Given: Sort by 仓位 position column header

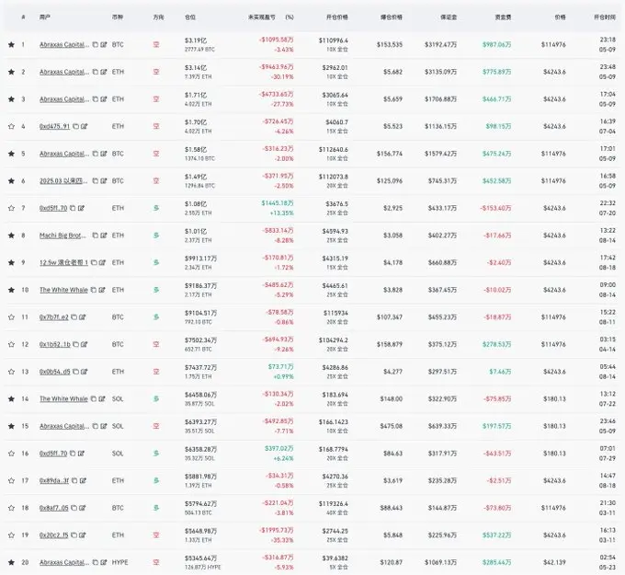Looking at the screenshot, I should (x=190, y=17).
